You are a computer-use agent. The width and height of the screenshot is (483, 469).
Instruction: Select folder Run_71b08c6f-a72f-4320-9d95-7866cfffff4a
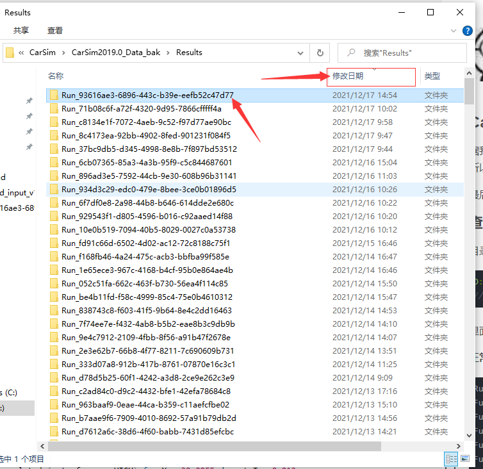pyautogui.click(x=255, y=109)
